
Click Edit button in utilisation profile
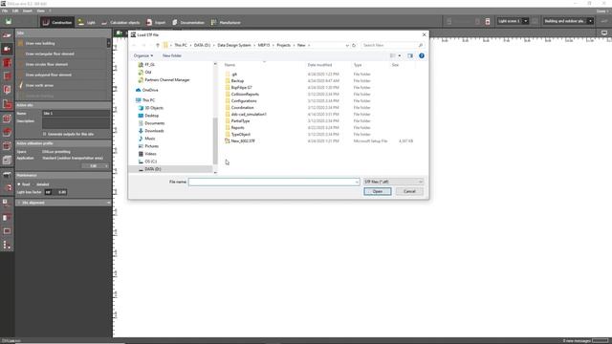(96, 166)
